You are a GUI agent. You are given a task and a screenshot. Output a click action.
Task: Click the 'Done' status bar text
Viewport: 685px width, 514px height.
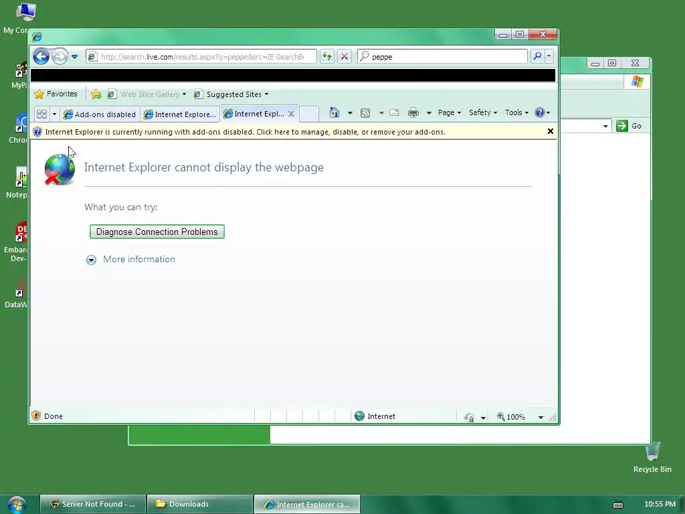[54, 416]
